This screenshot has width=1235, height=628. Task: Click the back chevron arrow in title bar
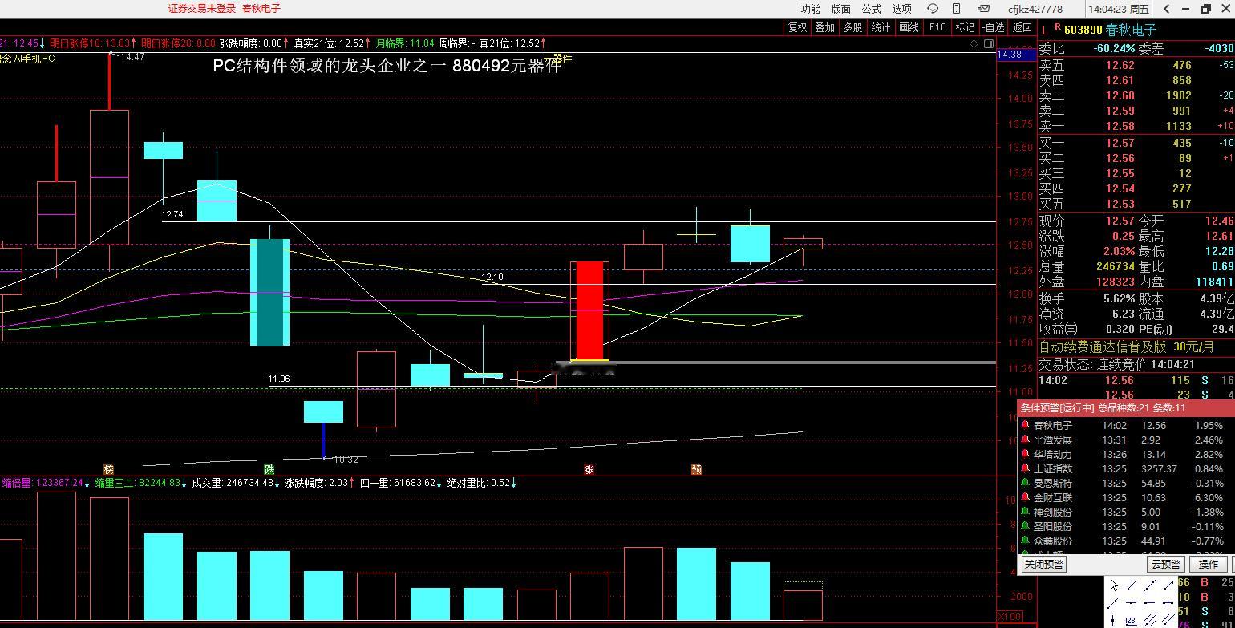(1165, 9)
